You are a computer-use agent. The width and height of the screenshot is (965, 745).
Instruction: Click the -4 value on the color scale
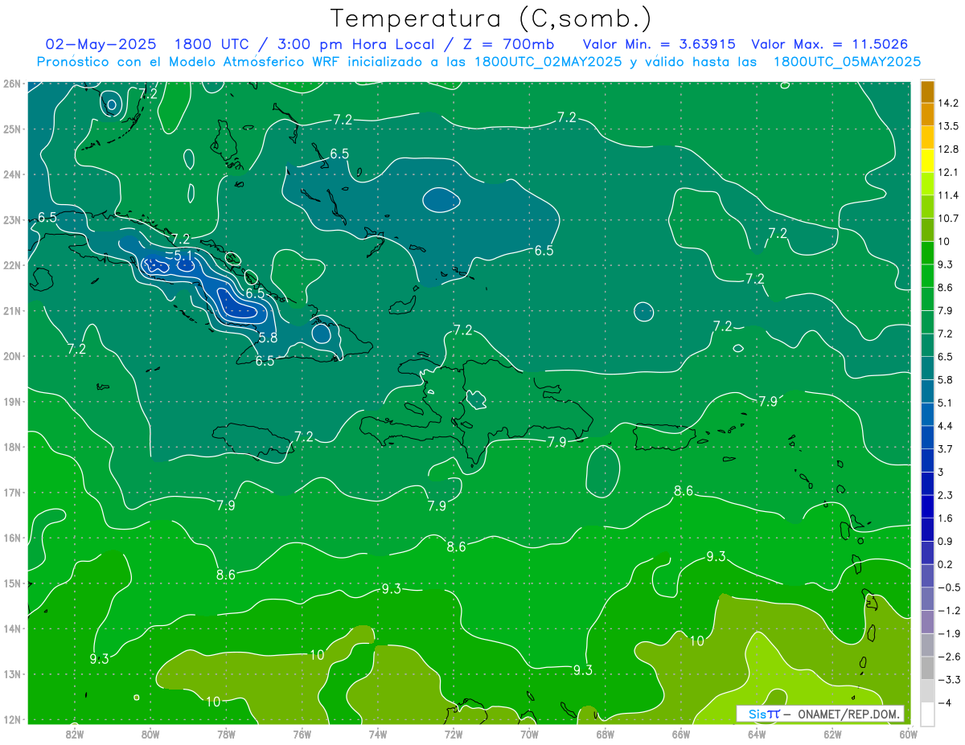(x=947, y=702)
